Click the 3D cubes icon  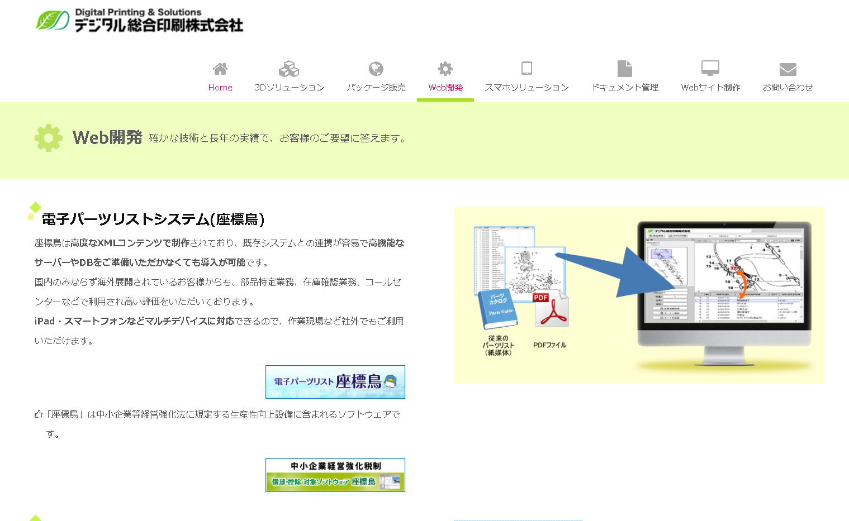(289, 69)
